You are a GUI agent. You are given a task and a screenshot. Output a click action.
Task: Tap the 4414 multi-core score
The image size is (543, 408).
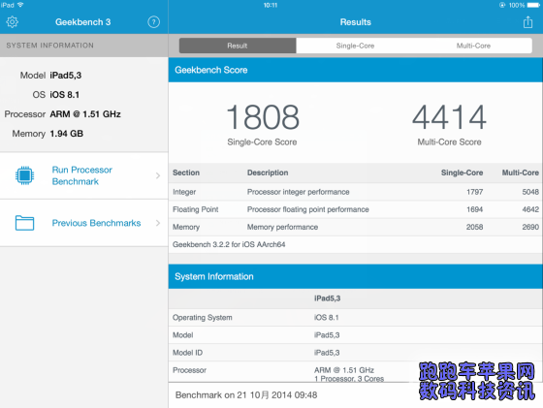coord(449,117)
